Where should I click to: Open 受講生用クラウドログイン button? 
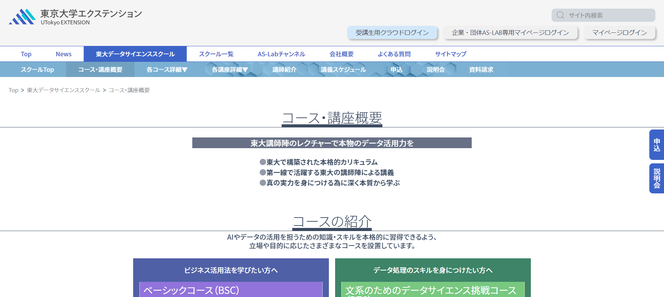click(x=392, y=32)
